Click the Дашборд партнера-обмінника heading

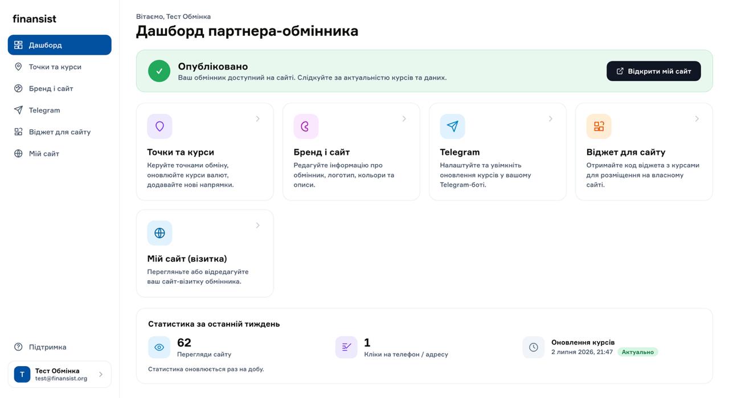click(247, 31)
